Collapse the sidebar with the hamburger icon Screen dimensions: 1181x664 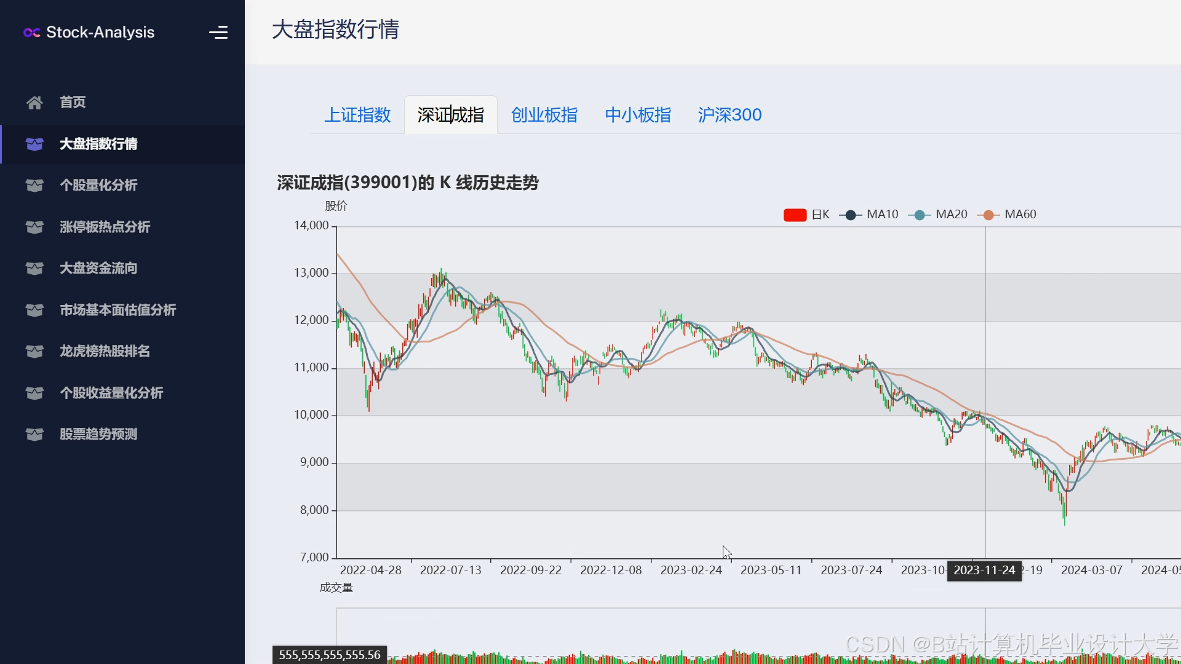[x=219, y=32]
